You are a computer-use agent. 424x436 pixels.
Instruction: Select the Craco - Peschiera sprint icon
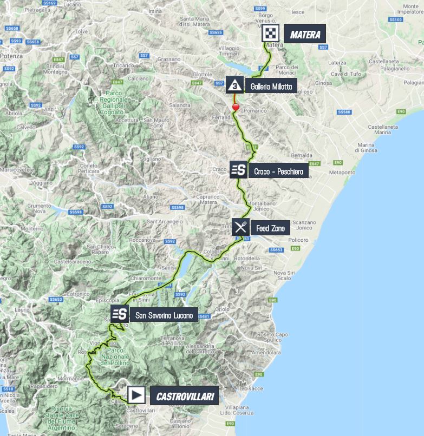click(x=239, y=169)
